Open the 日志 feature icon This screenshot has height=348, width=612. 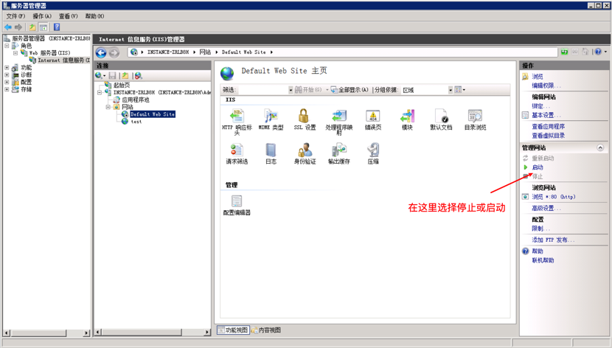pyautogui.click(x=271, y=150)
